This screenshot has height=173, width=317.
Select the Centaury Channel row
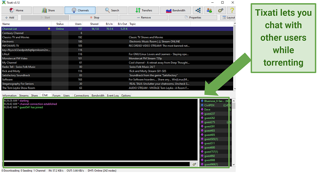coord(117,33)
